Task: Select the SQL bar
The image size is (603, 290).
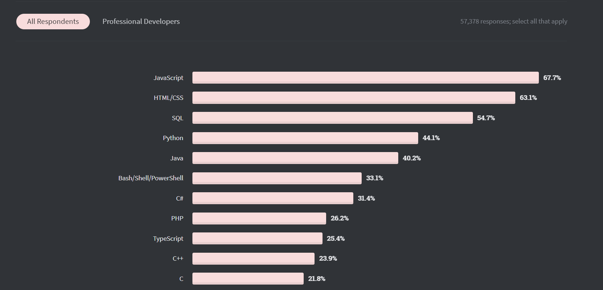Action: (x=332, y=118)
